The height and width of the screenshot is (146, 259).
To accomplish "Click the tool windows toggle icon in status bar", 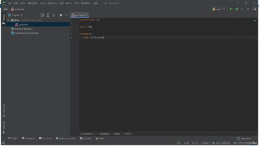I will (x=4, y=143).
